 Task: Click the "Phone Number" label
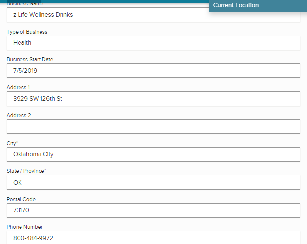coord(24,227)
